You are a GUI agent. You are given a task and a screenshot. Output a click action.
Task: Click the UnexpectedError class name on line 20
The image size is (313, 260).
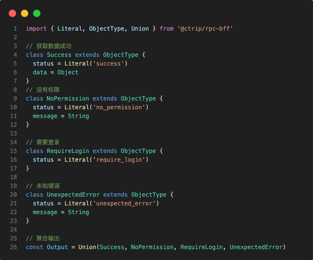tap(73, 195)
